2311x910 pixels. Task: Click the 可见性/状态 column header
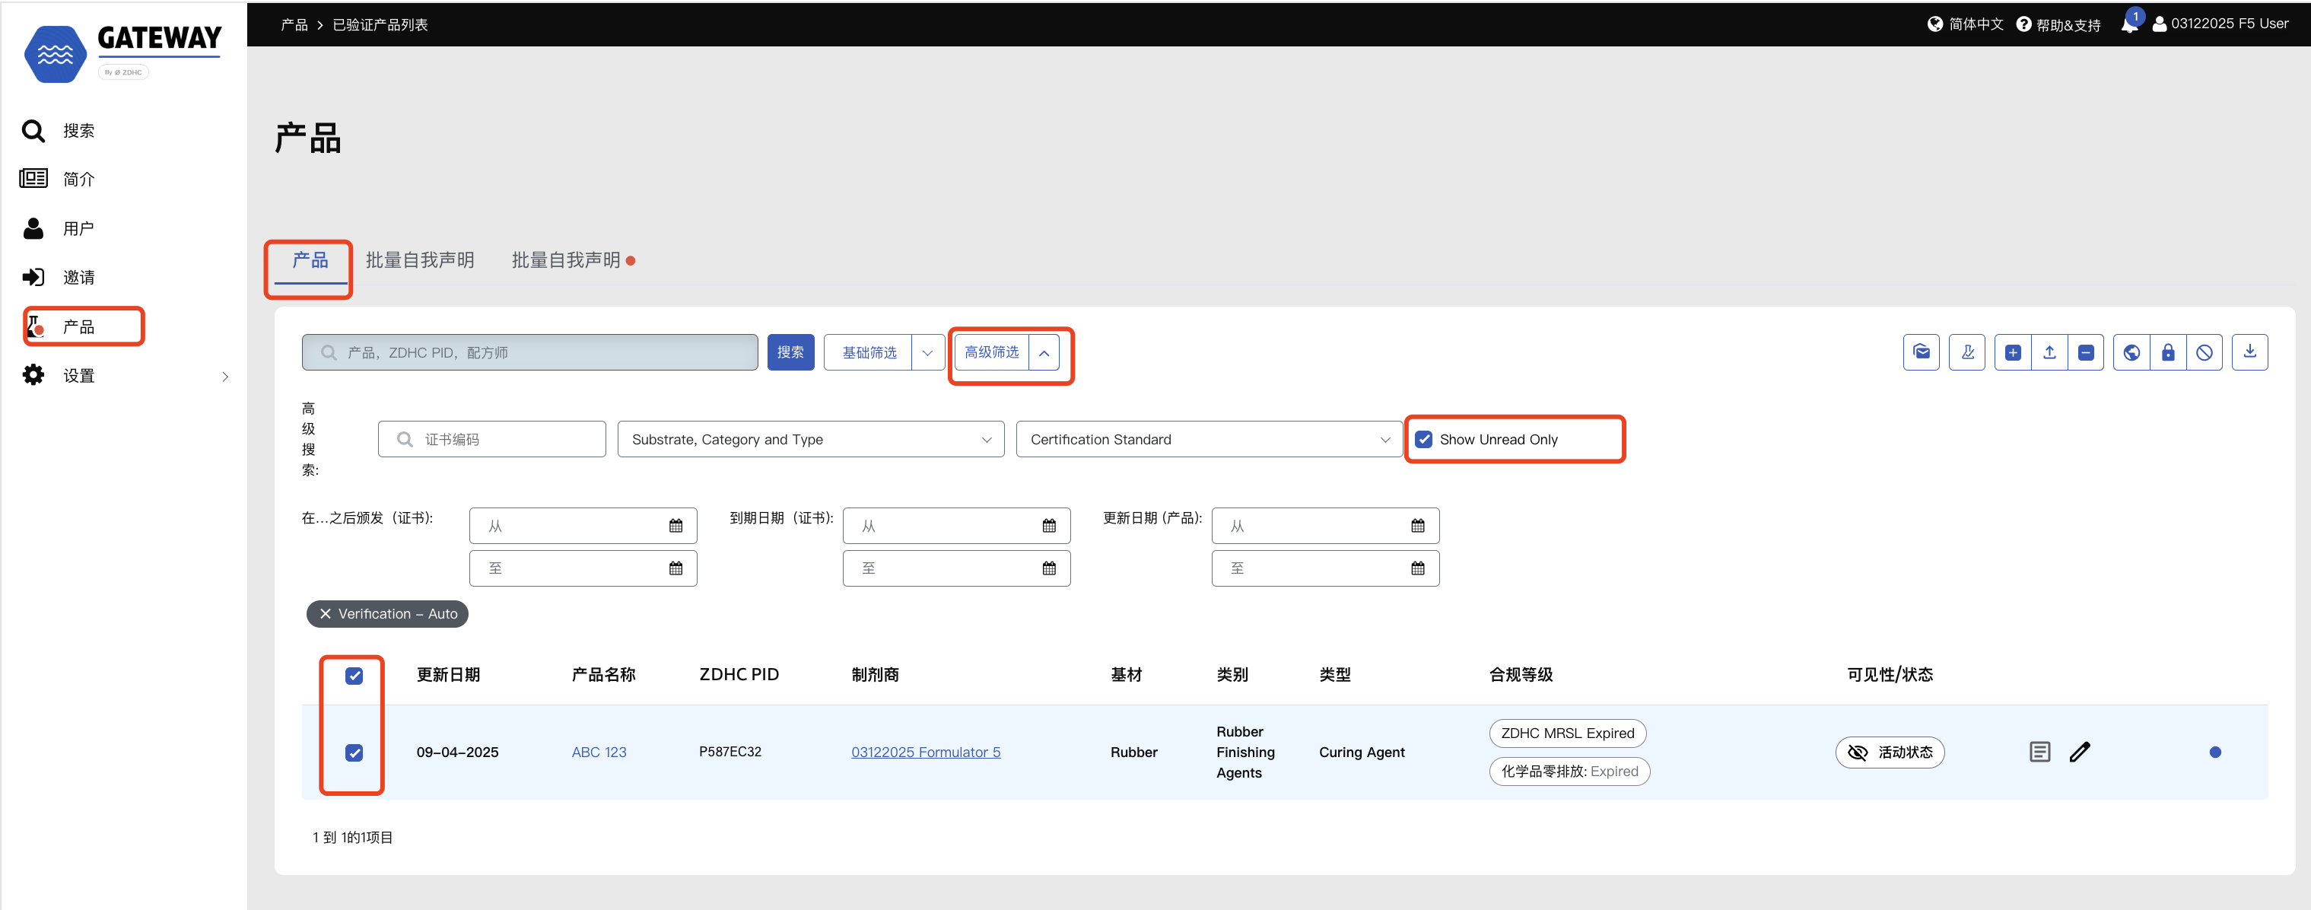click(x=1890, y=675)
